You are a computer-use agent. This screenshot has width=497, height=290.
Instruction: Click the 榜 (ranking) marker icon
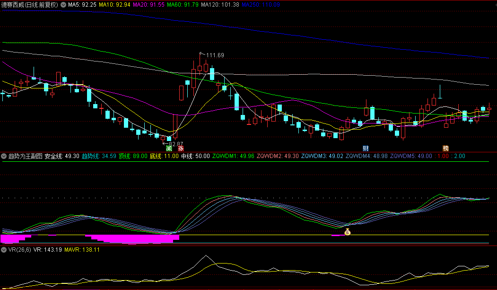(x=445, y=148)
